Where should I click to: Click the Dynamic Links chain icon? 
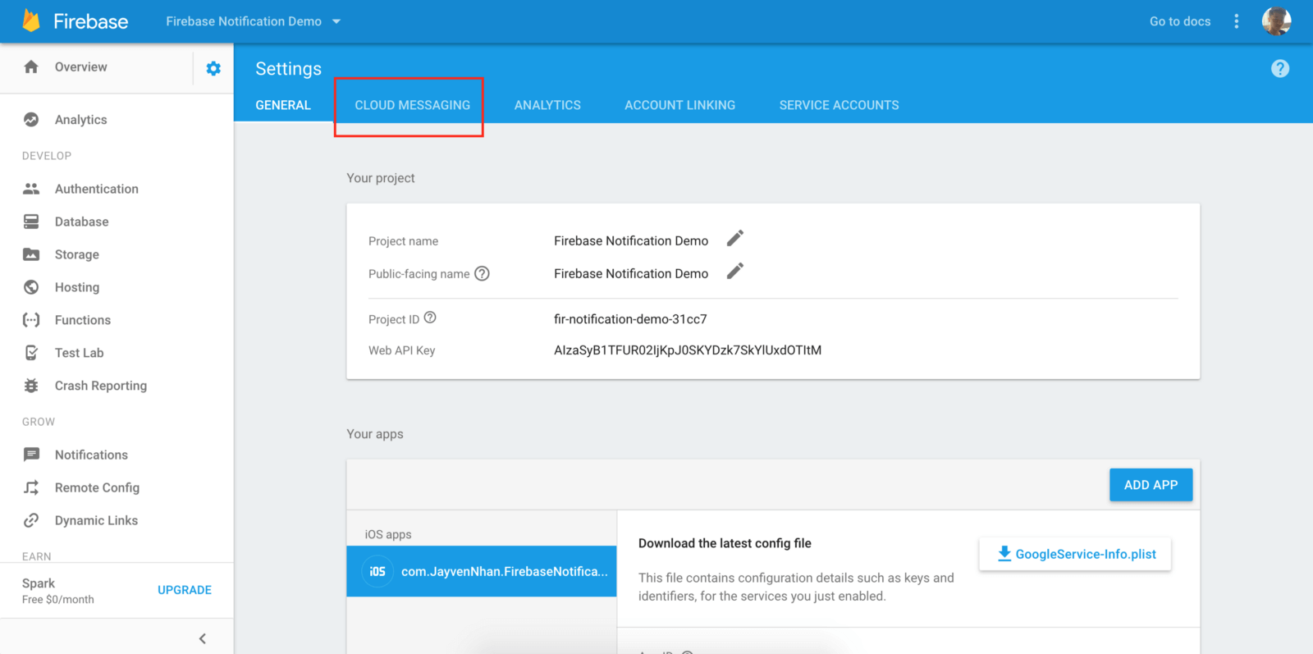click(31, 520)
